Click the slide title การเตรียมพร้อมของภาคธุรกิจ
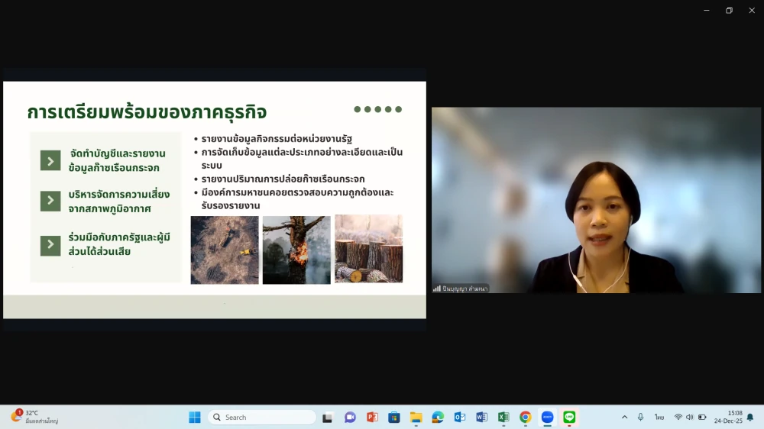The width and height of the screenshot is (764, 429). tap(147, 112)
